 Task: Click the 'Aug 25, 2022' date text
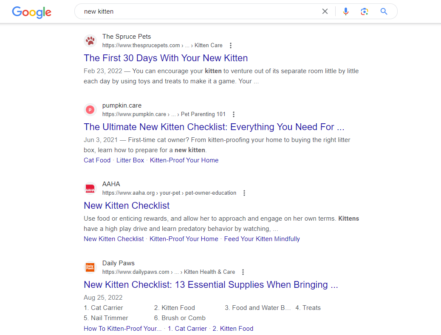(x=103, y=298)
